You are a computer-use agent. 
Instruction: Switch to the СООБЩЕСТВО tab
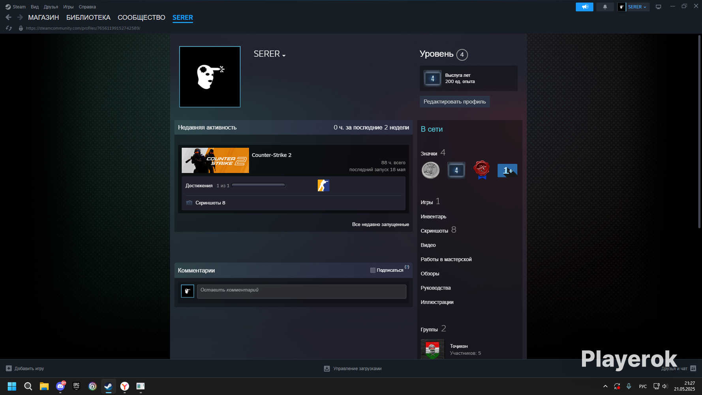pyautogui.click(x=141, y=17)
